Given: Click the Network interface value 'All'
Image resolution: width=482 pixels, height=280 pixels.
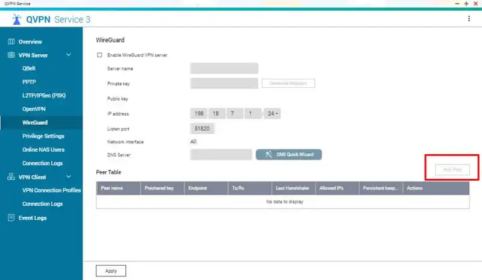Looking at the screenshot, I should point(193,142).
